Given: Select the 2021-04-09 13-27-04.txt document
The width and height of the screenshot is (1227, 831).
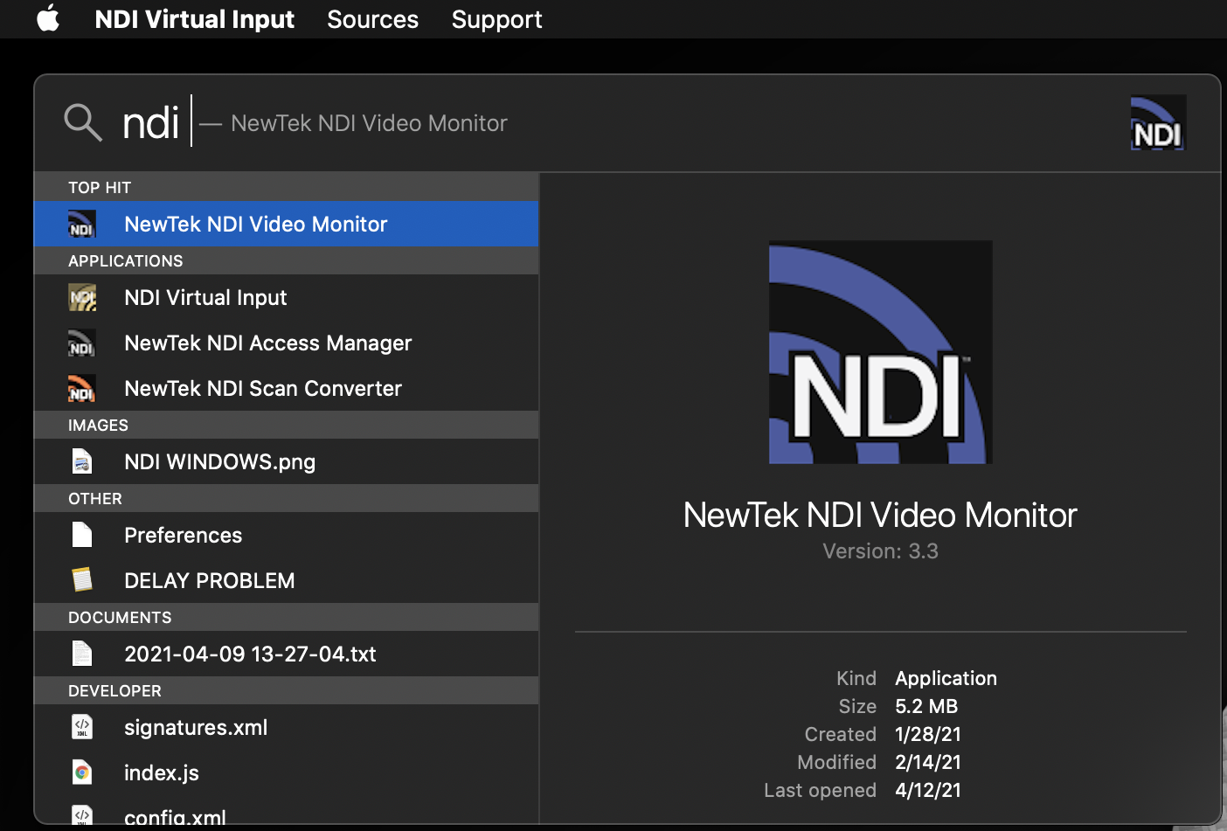Looking at the screenshot, I should (250, 654).
